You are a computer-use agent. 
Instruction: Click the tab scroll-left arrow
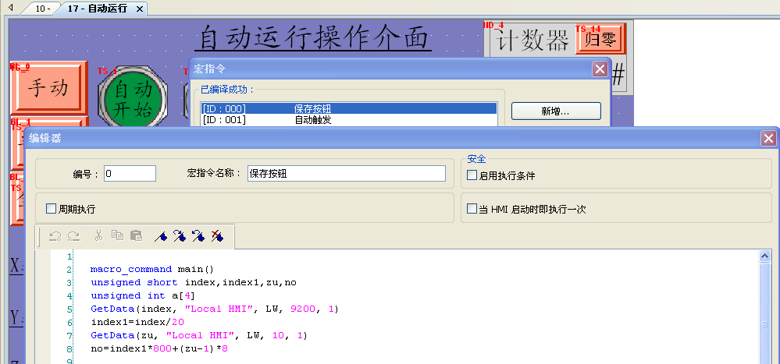point(11,7)
